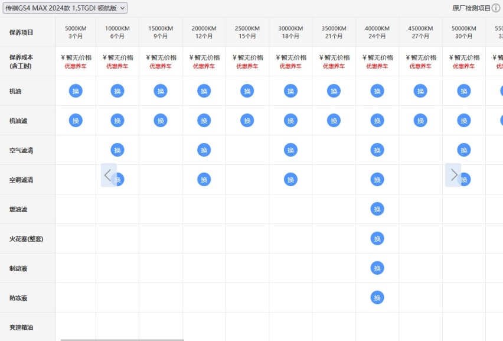Viewport: 503px width, 341px height.
Task: Click 优惠养车 link under 30000KM
Action: click(x=290, y=66)
